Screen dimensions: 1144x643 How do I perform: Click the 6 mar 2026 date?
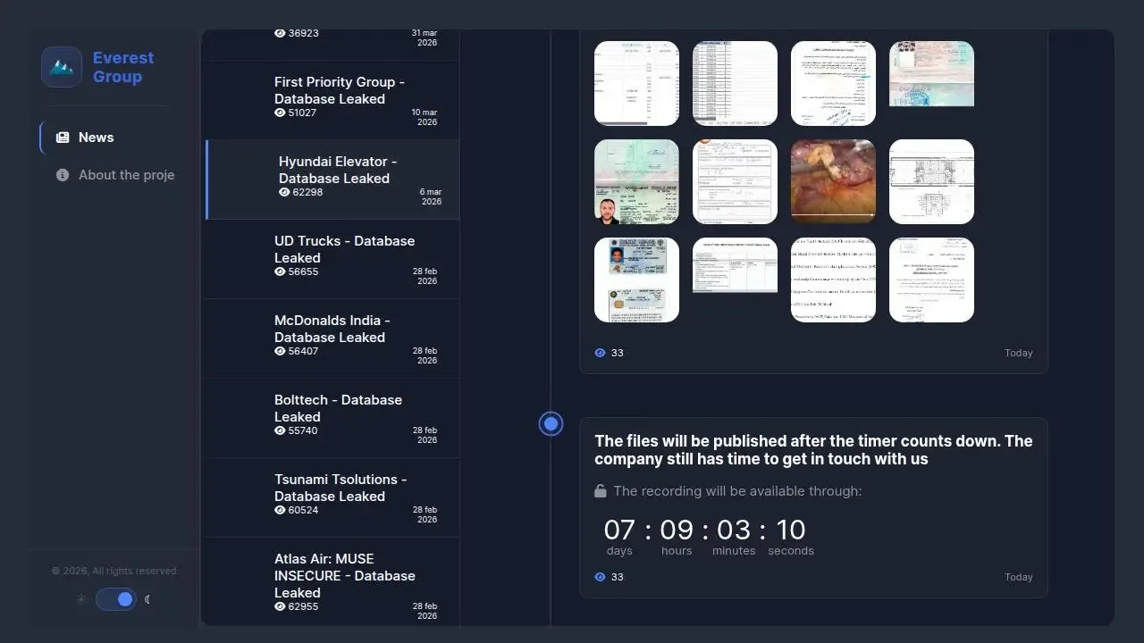[431, 196]
